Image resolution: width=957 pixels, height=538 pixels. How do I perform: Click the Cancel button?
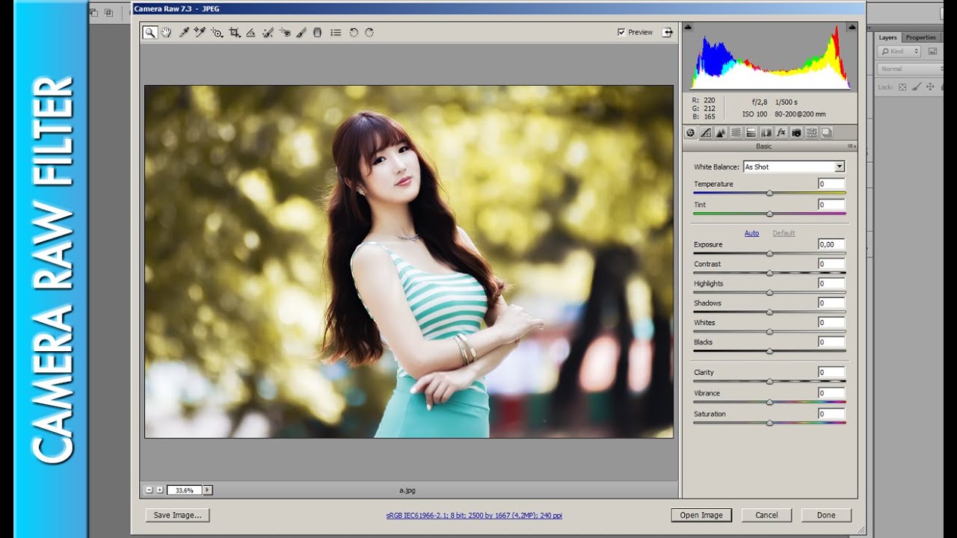[x=766, y=515]
